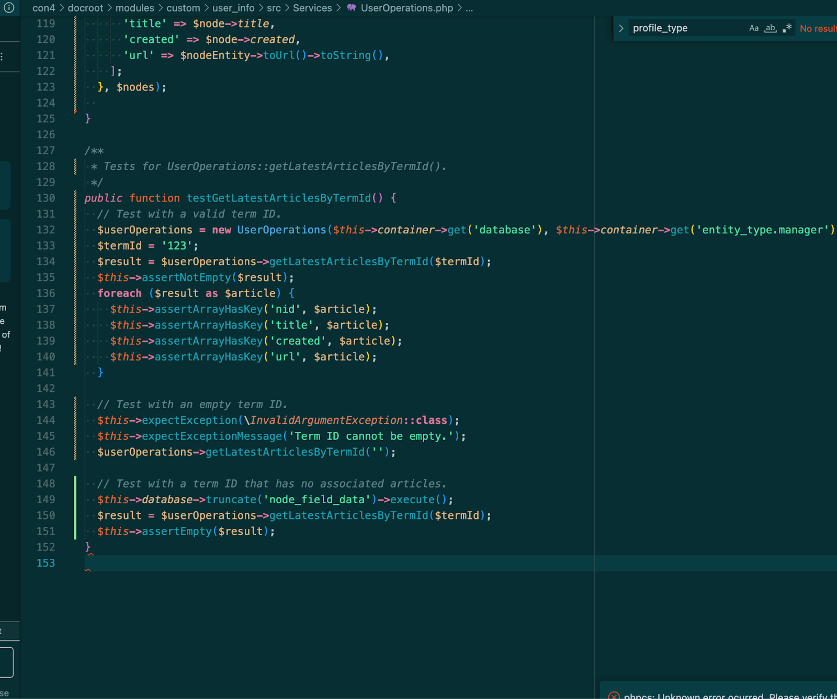The image size is (837, 699).
Task: Click the comment 'Test with an empty term ID.'
Action: point(193,404)
